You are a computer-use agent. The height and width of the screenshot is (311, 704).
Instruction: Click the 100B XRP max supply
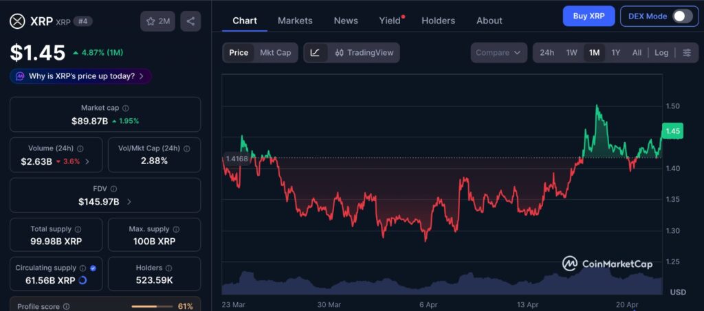click(154, 242)
